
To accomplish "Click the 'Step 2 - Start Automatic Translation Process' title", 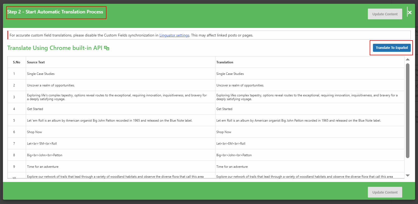I will pyautogui.click(x=55, y=12).
